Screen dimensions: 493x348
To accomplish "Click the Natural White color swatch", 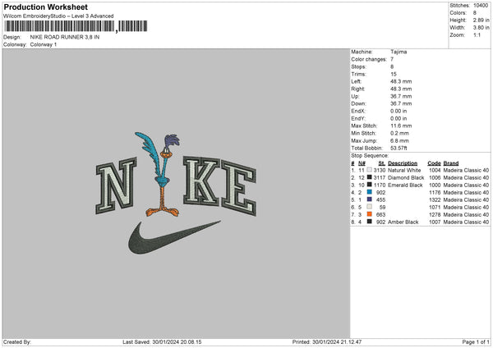I will click(370, 170).
